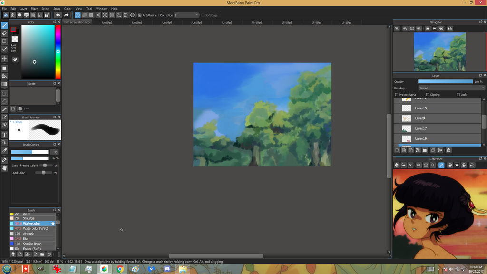Image resolution: width=487 pixels, height=274 pixels.
Task: Delete layer using trash icon in Layer panel
Action: click(x=448, y=150)
